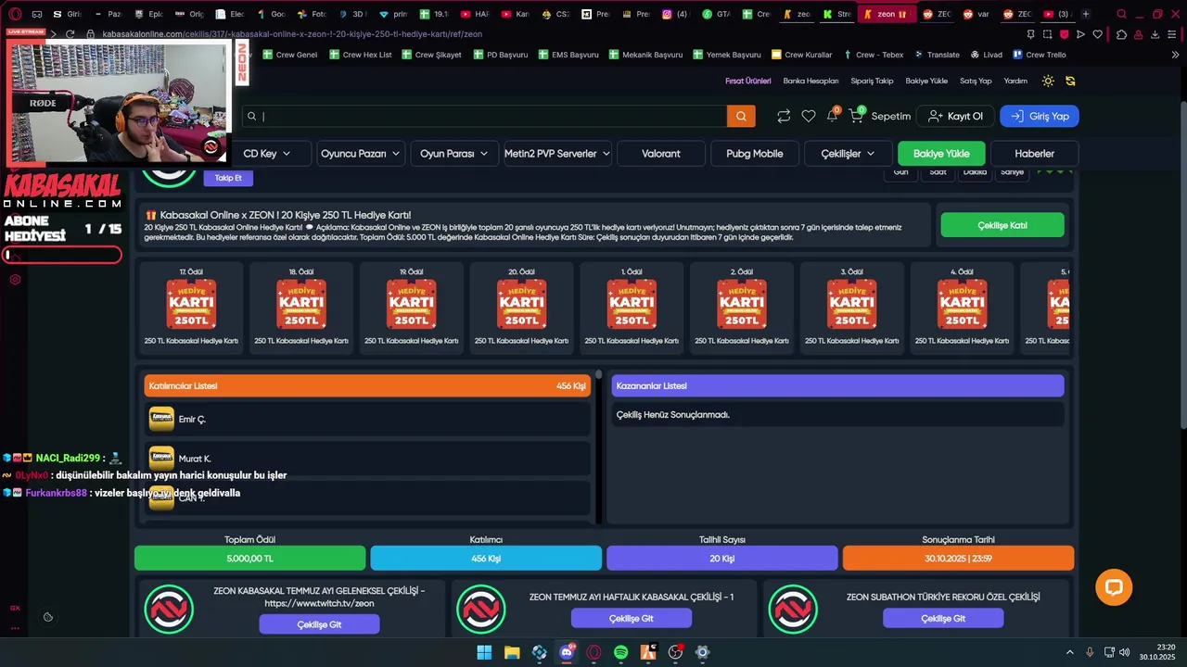Open Opera GX browser taskbar icon
Viewport: 1187px width, 667px height.
click(x=593, y=652)
